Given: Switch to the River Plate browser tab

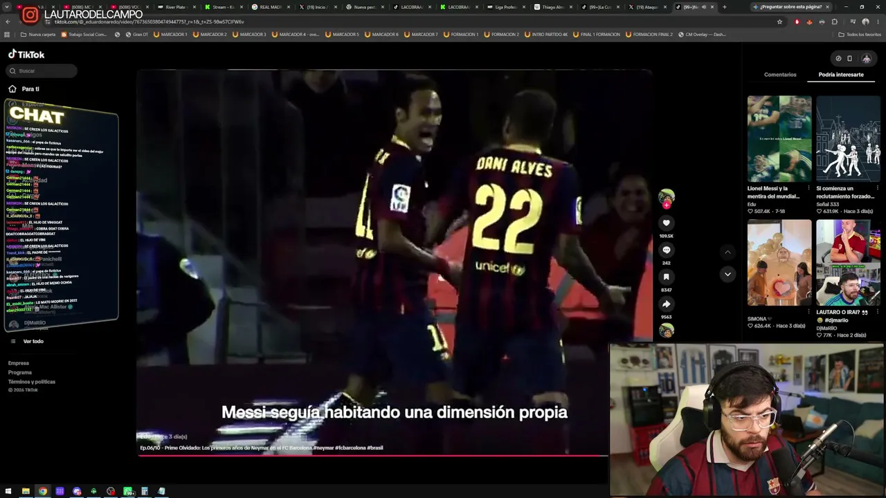Looking at the screenshot, I should [176, 7].
